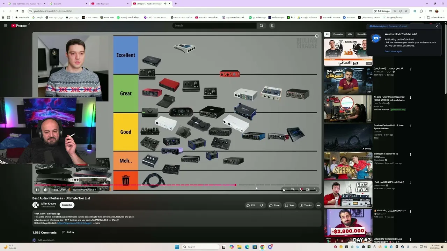Open options for DREAM Vocal Chain video

(x=410, y=183)
